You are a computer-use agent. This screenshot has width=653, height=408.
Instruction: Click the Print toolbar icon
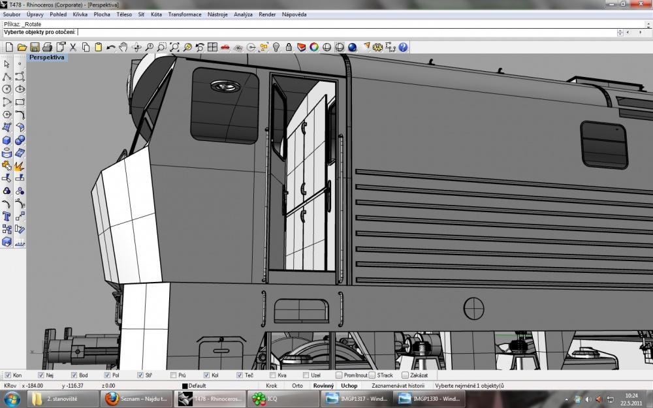pyautogui.click(x=48, y=47)
